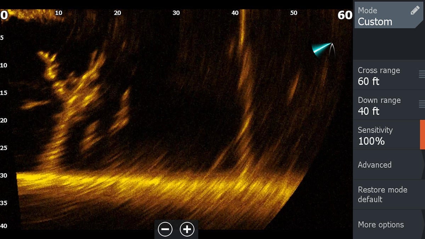Click the 40 depth scale label
This screenshot has width=425, height=239.
click(4, 226)
